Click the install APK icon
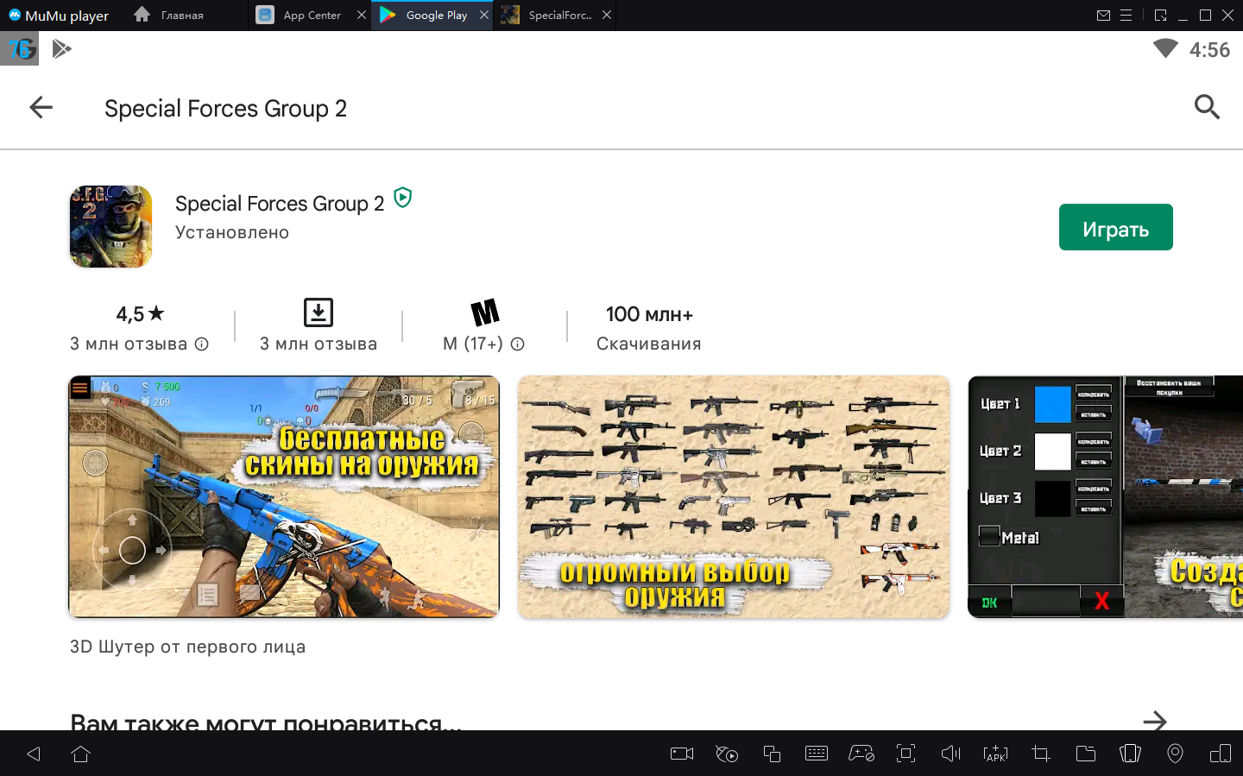 tap(995, 754)
